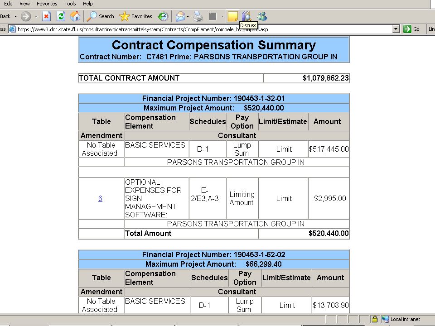The width and height of the screenshot is (435, 326).
Task: Click the Mail envelope icon
Action: click(x=180, y=16)
